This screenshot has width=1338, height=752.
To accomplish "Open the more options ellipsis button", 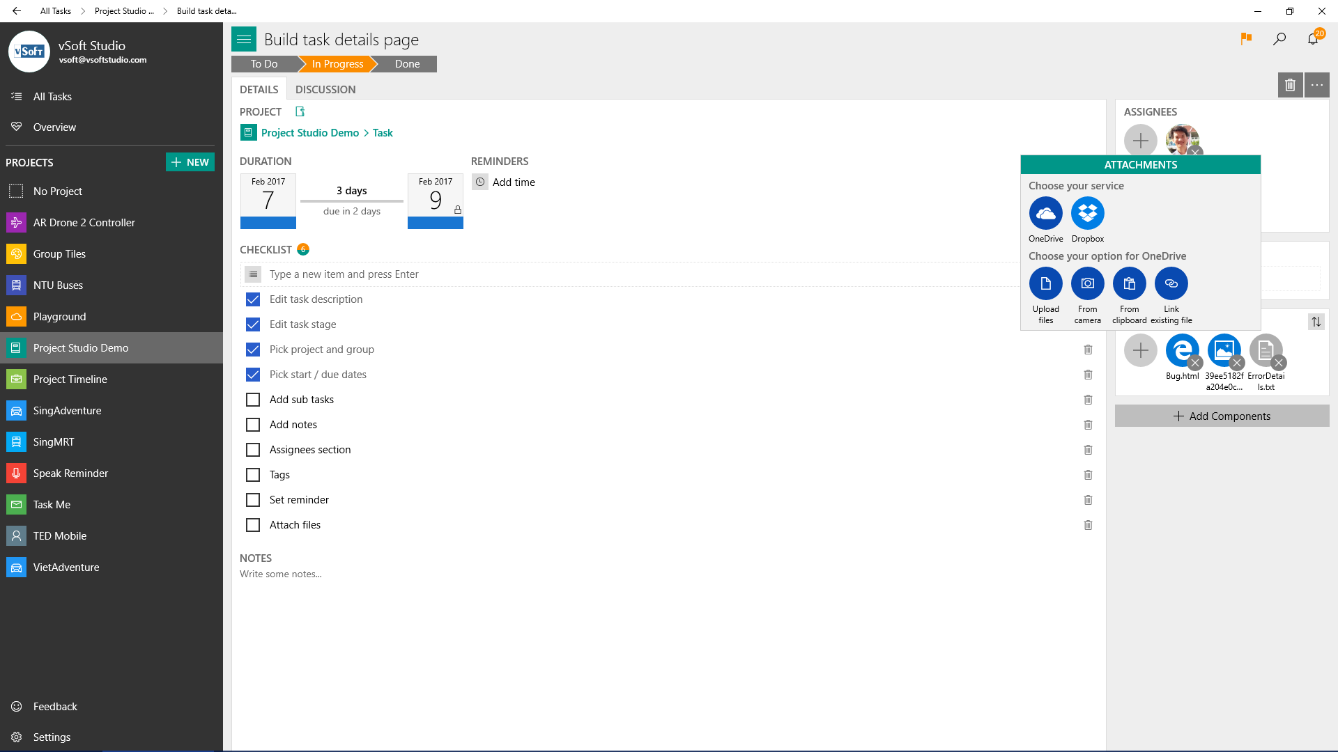I will click(x=1316, y=85).
